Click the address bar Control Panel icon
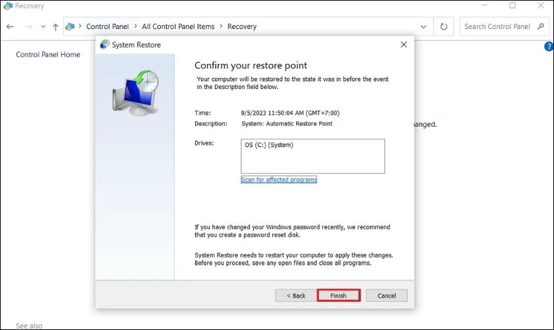The image size is (554, 330). pyautogui.click(x=70, y=26)
